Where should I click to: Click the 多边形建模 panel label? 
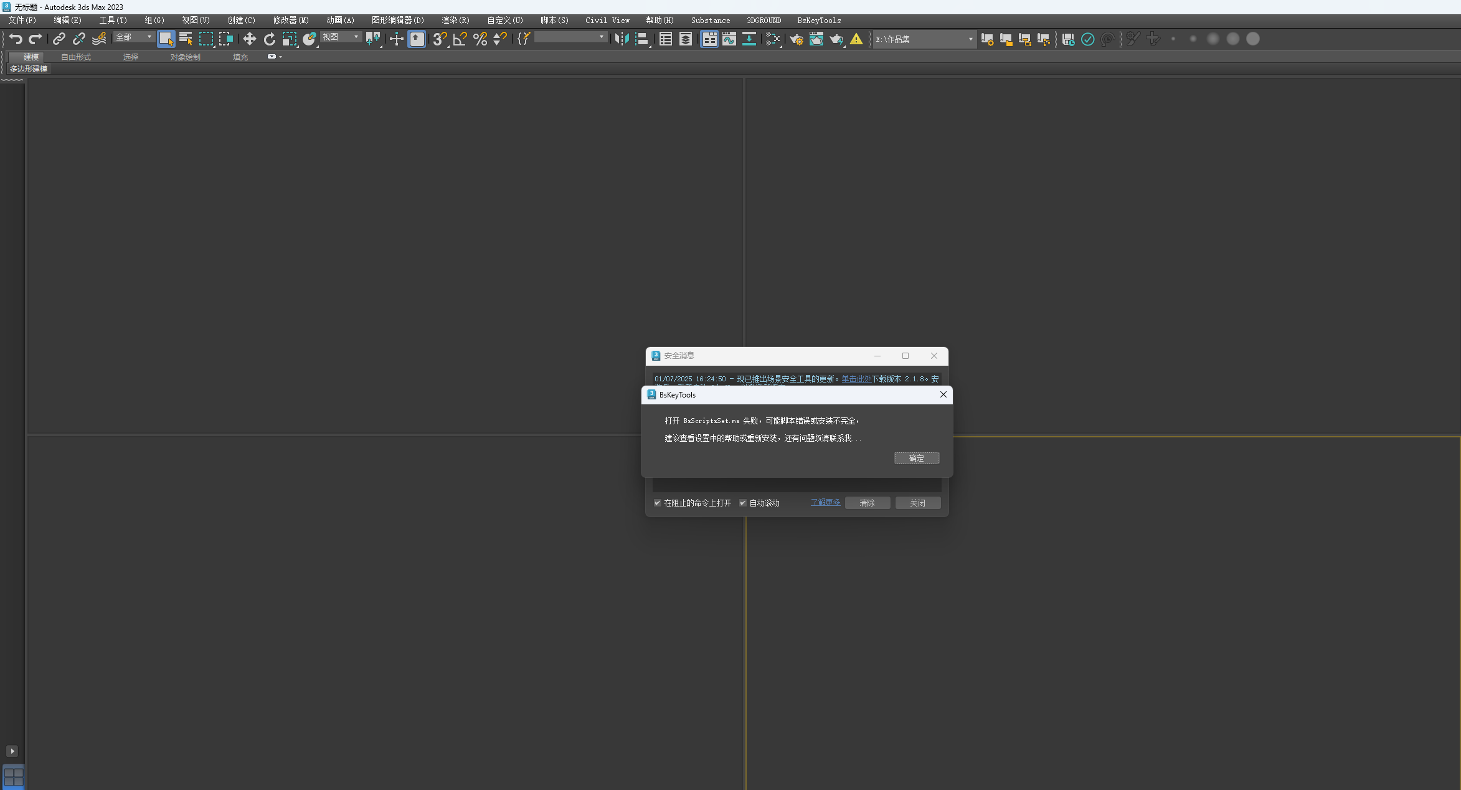29,69
